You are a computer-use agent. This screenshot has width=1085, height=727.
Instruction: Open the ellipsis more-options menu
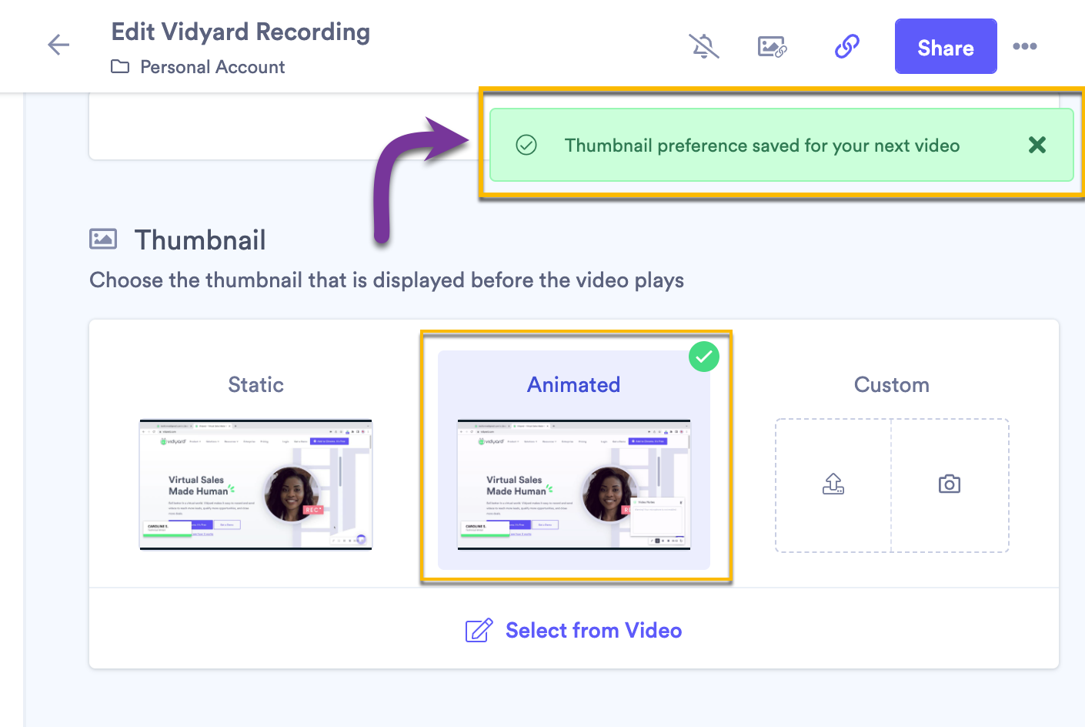[x=1025, y=46]
